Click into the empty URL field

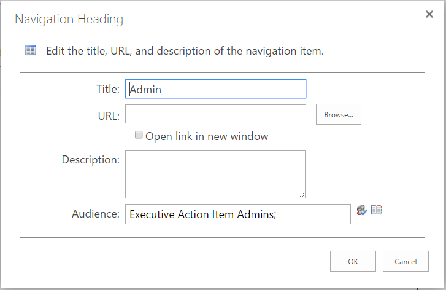click(215, 114)
